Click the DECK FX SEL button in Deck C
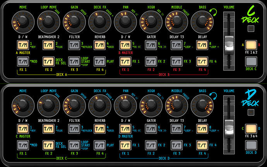This screenshot has width=267, height=167. [48, 145]
